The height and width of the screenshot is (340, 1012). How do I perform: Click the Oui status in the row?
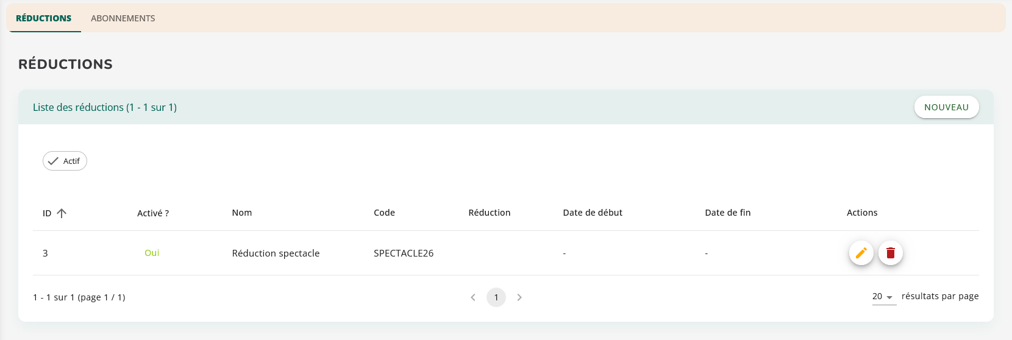click(152, 253)
